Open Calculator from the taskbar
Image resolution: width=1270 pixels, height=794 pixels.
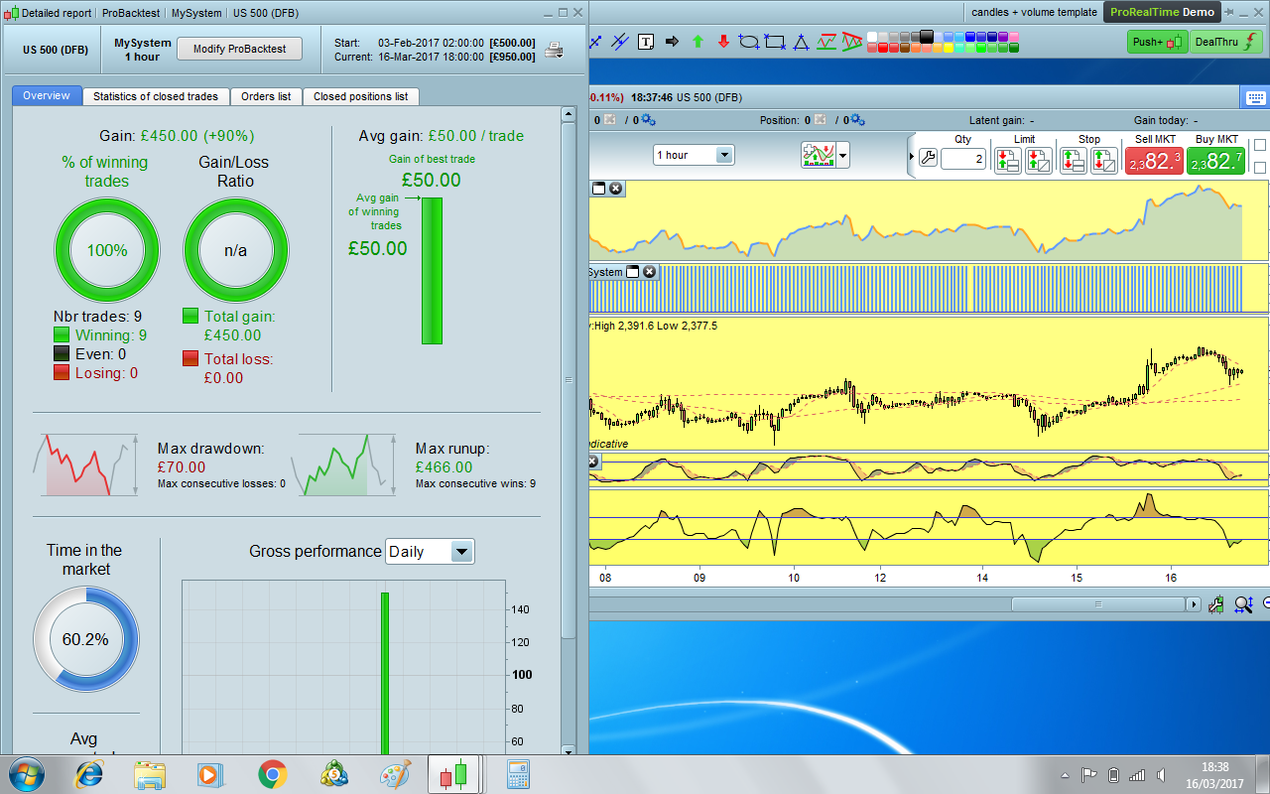[518, 774]
